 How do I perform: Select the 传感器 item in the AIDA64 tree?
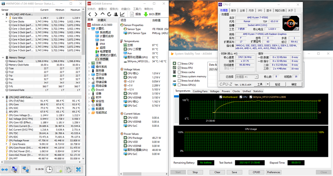(104, 59)
